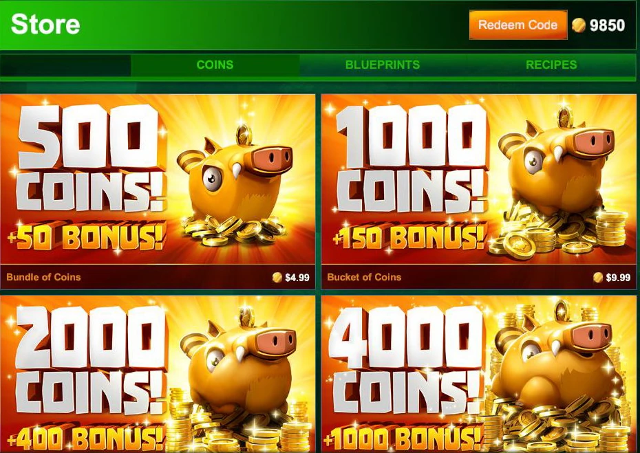Choose the 2000 Coins package
This screenshot has width=640, height=453.
pyautogui.click(x=158, y=375)
